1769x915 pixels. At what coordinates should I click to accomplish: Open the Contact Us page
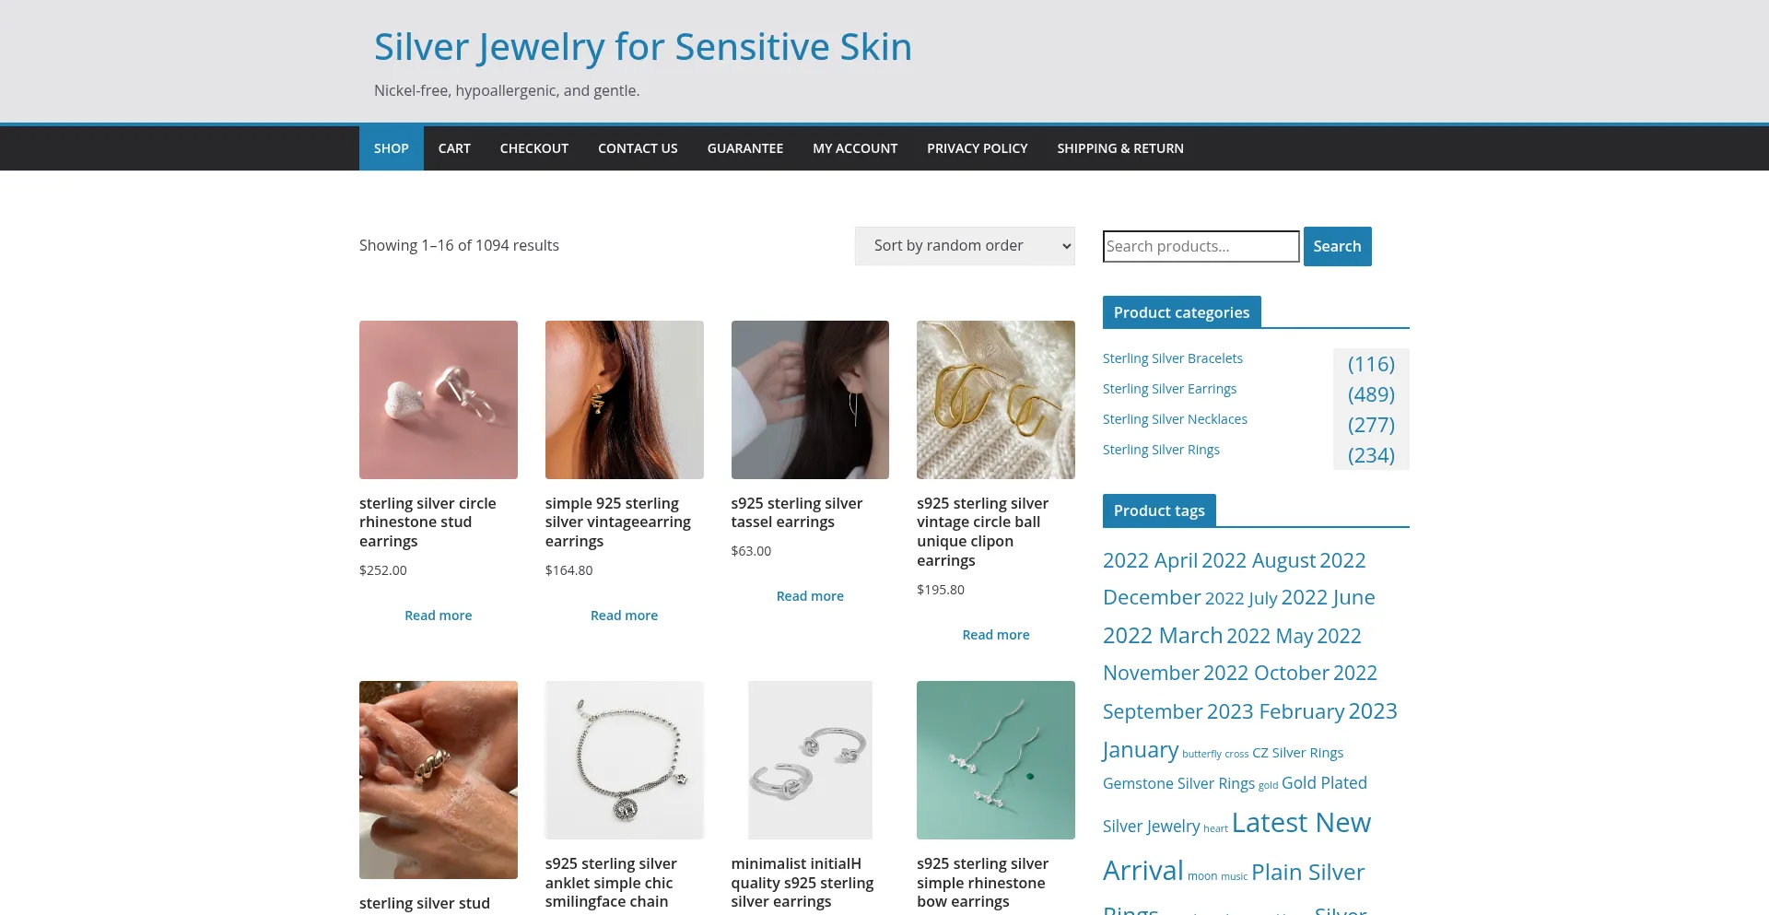click(638, 148)
